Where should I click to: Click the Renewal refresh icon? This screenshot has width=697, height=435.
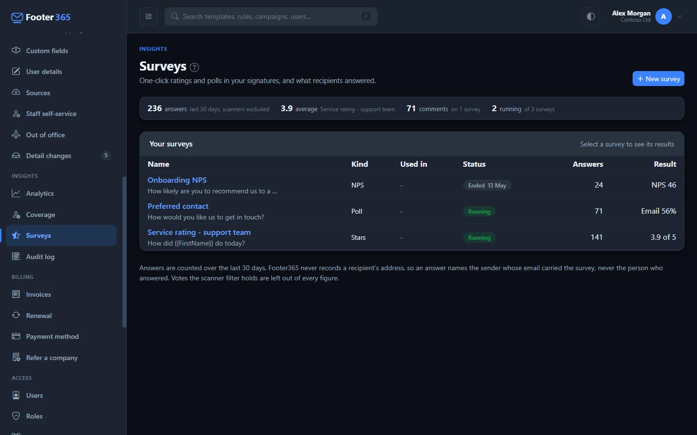16,316
